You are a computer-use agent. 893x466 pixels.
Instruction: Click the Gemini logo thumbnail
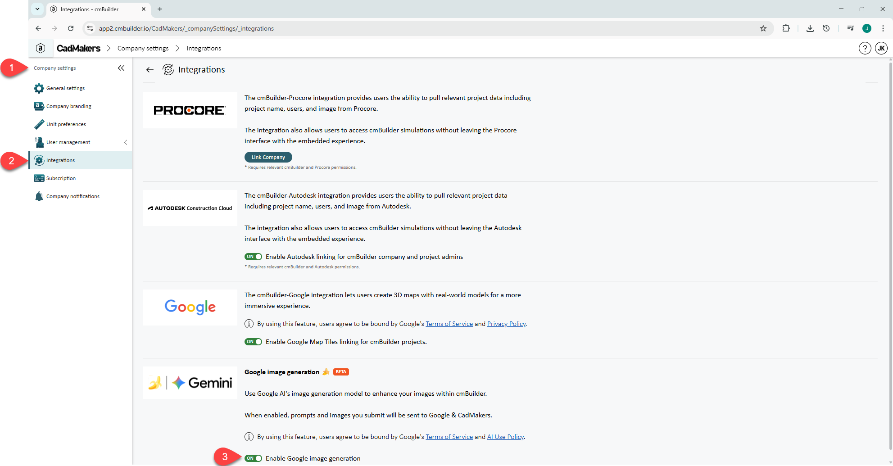tap(190, 383)
